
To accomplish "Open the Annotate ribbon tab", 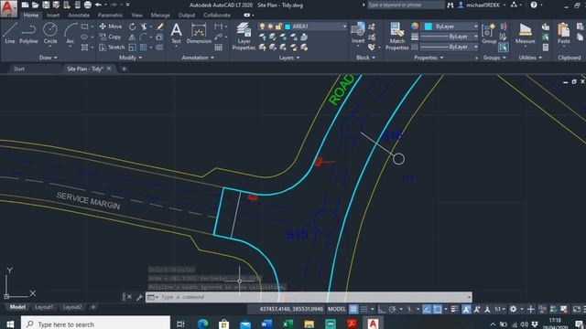I will [79, 15].
